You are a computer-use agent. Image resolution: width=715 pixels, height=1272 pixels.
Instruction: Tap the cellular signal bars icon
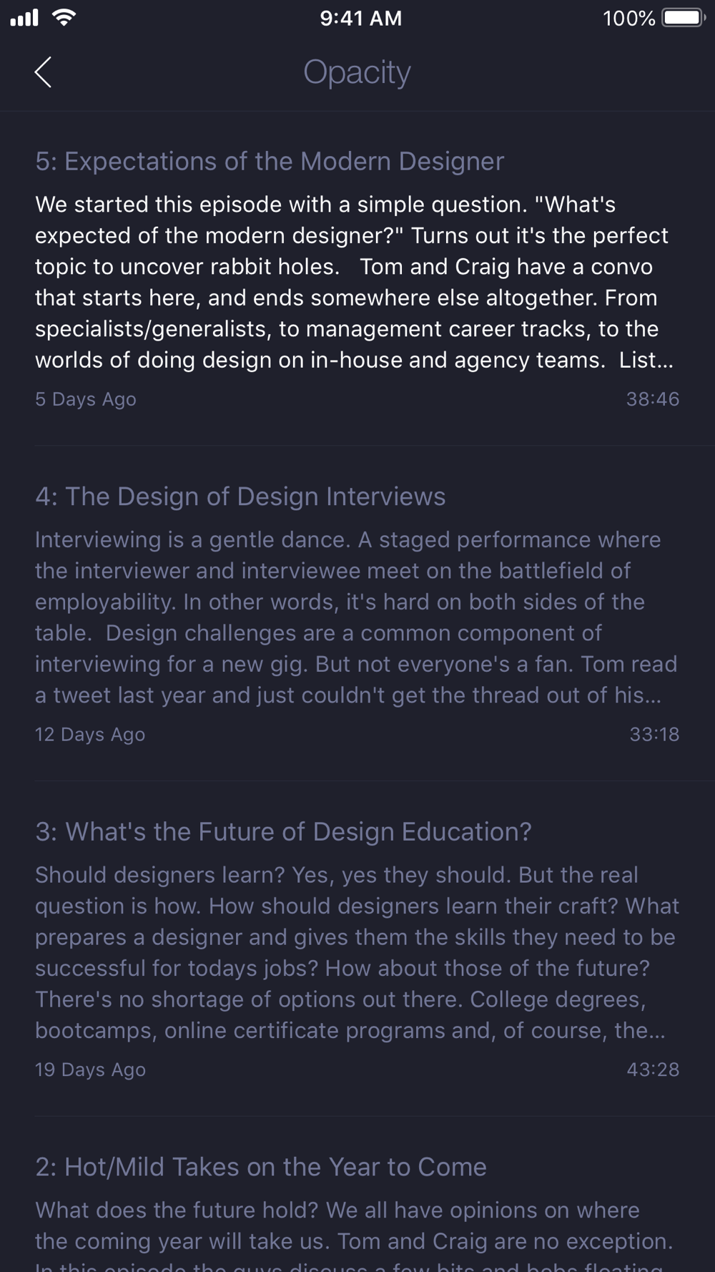tap(24, 18)
